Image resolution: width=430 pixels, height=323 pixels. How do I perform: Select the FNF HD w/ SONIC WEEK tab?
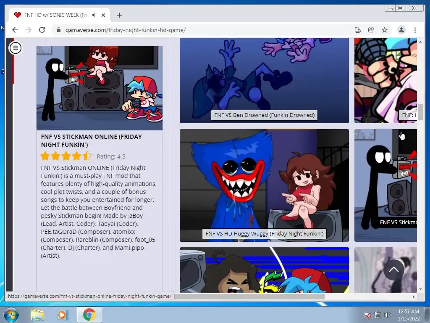pyautogui.click(x=60, y=15)
